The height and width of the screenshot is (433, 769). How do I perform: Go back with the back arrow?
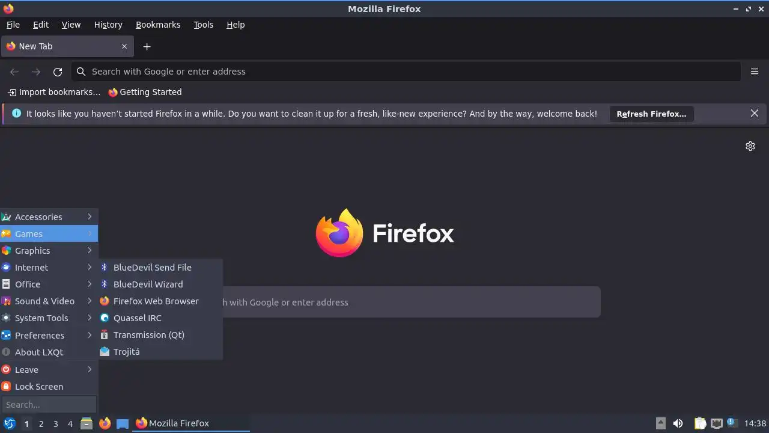click(14, 72)
